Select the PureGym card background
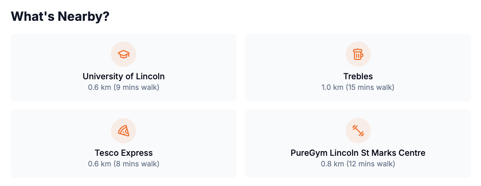Image resolution: width=481 pixels, height=186 pixels. coord(358,144)
